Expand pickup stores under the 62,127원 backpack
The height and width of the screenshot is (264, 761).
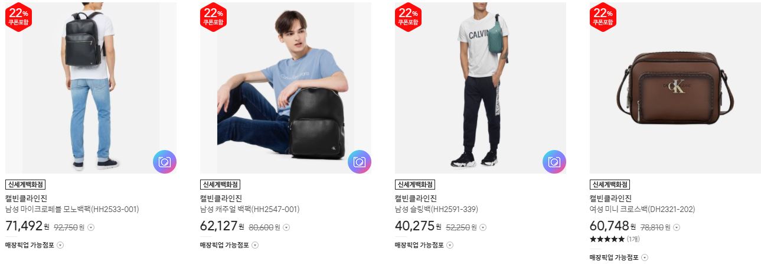255,245
